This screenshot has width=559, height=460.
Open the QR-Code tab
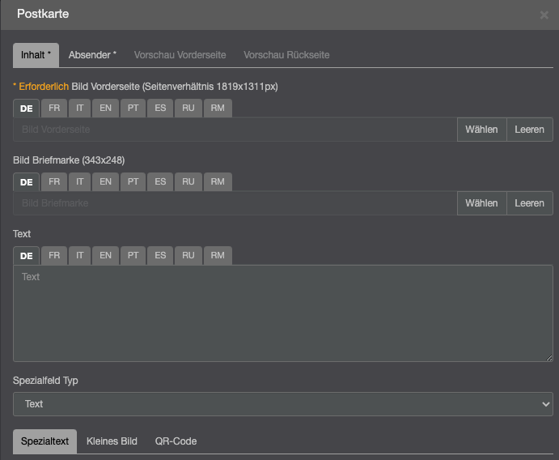tap(176, 441)
